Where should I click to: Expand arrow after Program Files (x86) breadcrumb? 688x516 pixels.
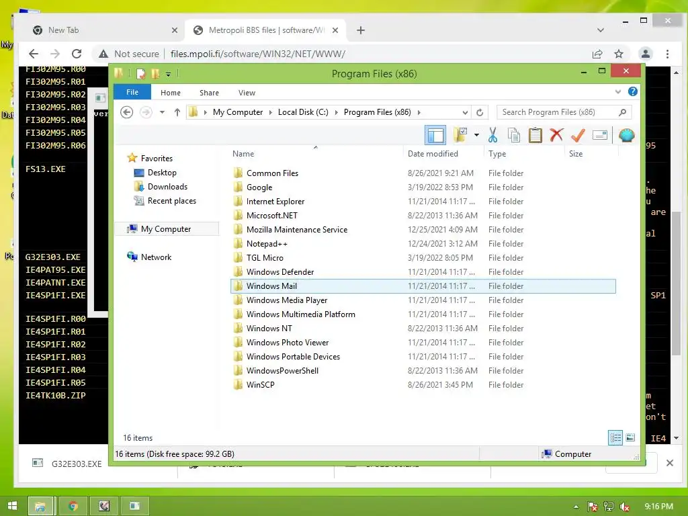point(419,112)
